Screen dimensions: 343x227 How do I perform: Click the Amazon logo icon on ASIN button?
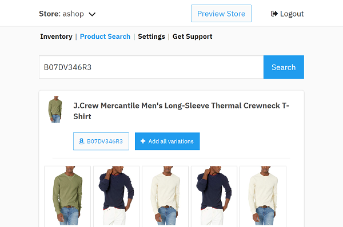point(81,141)
